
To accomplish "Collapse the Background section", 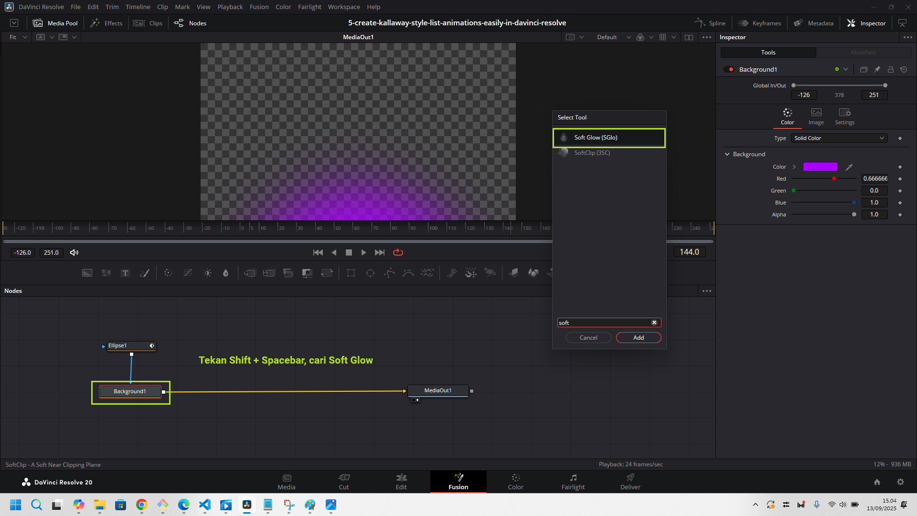I will 727,154.
